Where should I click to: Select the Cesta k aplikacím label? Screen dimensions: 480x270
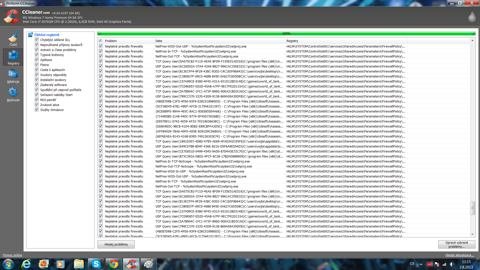[x=52, y=70]
